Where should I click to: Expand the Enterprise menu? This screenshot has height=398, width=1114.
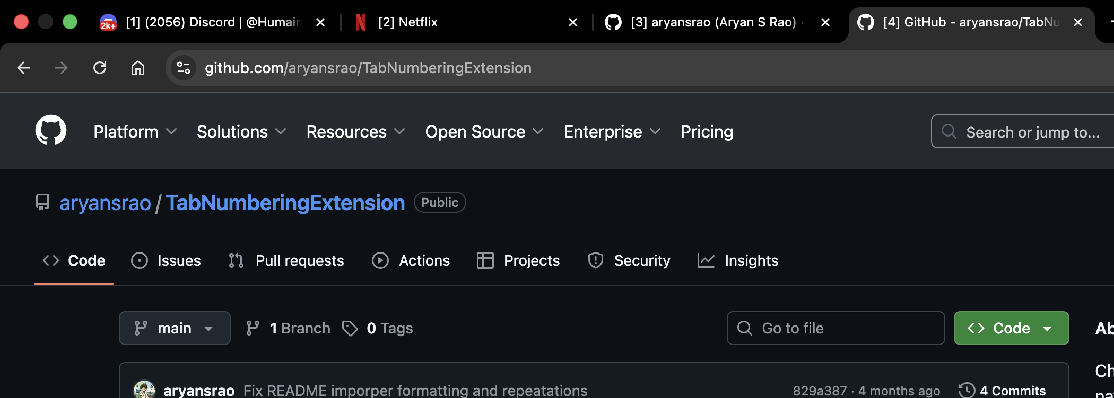612,132
